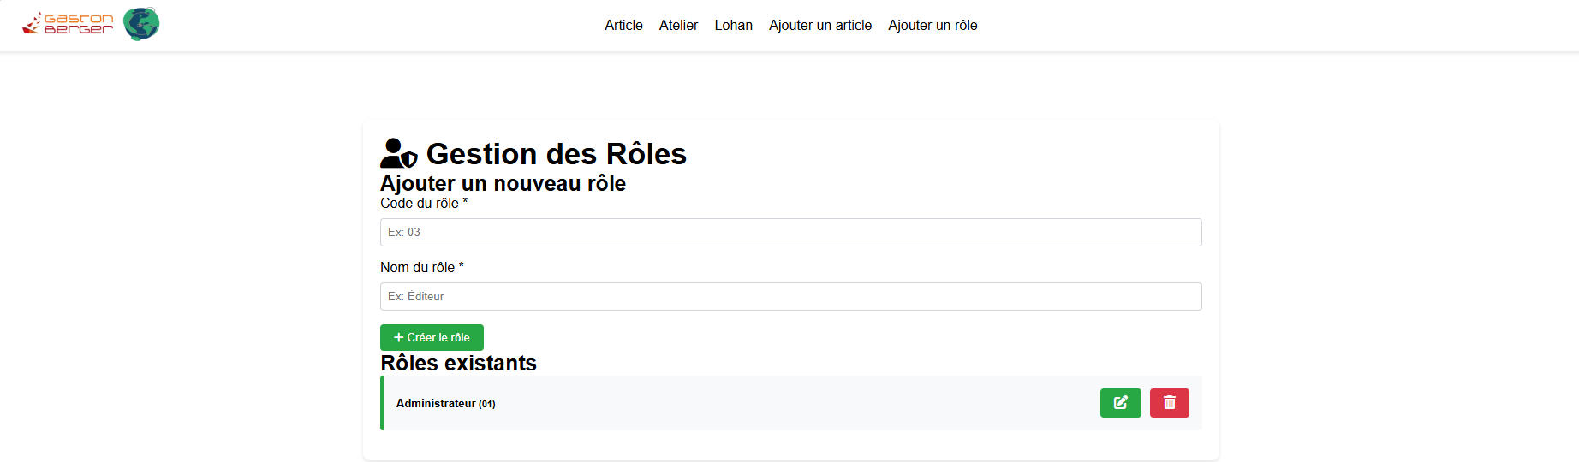Click the user shield icon beside the title

click(x=398, y=154)
